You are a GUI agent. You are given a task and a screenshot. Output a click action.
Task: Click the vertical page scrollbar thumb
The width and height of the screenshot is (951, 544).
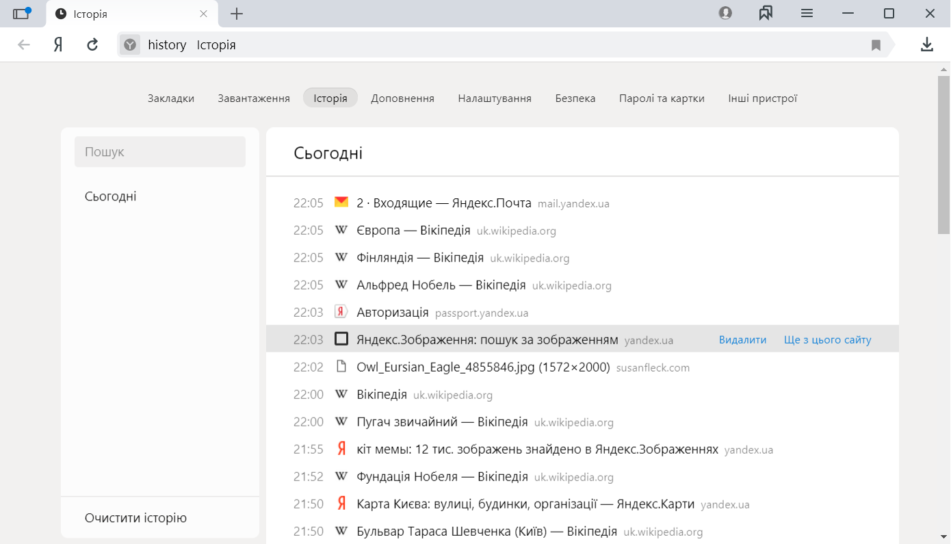943,155
